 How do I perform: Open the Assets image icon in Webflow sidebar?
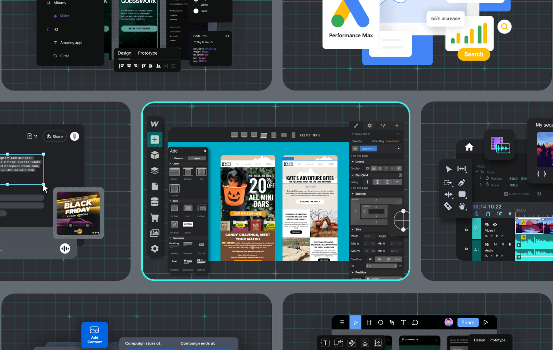(155, 233)
